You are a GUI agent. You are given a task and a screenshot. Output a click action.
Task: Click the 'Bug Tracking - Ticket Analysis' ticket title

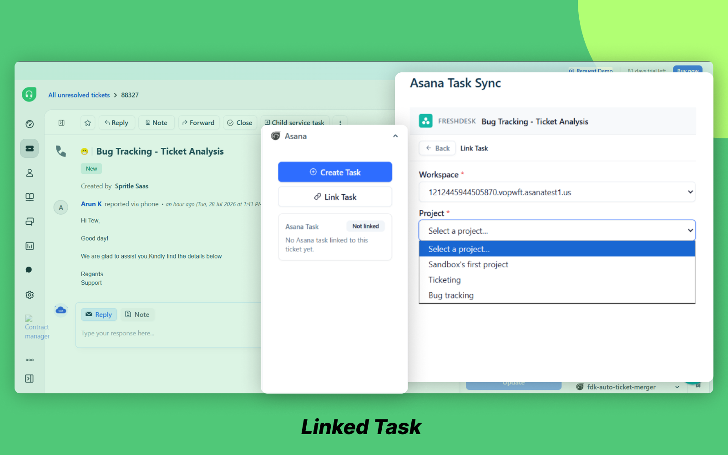(x=160, y=152)
